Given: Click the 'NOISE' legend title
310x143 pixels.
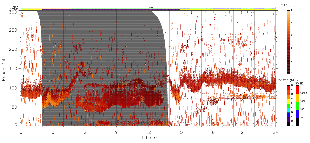Looking at the screenshot, I should point(299,83).
